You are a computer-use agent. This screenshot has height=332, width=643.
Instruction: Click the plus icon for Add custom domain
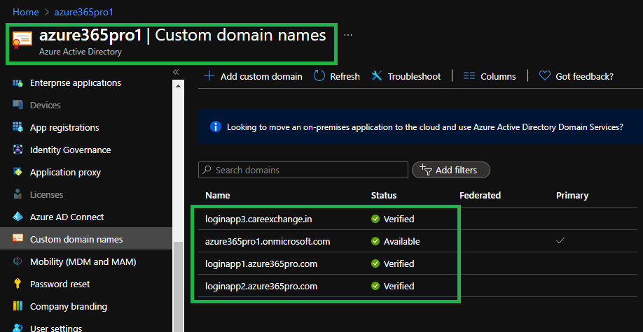point(209,76)
